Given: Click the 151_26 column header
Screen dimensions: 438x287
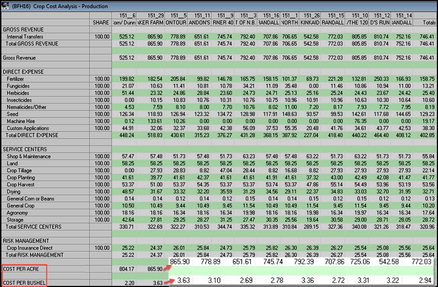Looking at the screenshot, I should pos(312,16).
